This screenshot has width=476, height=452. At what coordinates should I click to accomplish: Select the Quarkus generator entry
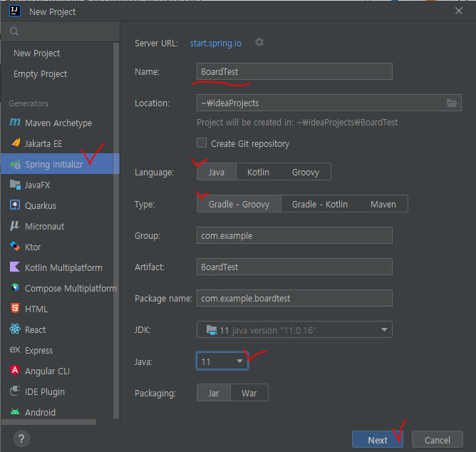57,205
